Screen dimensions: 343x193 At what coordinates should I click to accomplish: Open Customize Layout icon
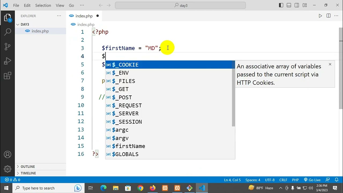coord(305,5)
